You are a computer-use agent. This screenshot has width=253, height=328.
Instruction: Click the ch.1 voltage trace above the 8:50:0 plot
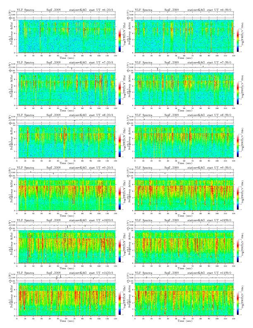tap(184, 120)
